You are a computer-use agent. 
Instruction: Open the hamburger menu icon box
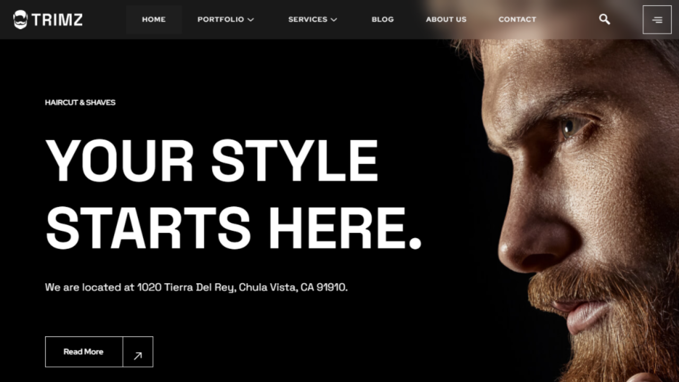[x=657, y=20]
